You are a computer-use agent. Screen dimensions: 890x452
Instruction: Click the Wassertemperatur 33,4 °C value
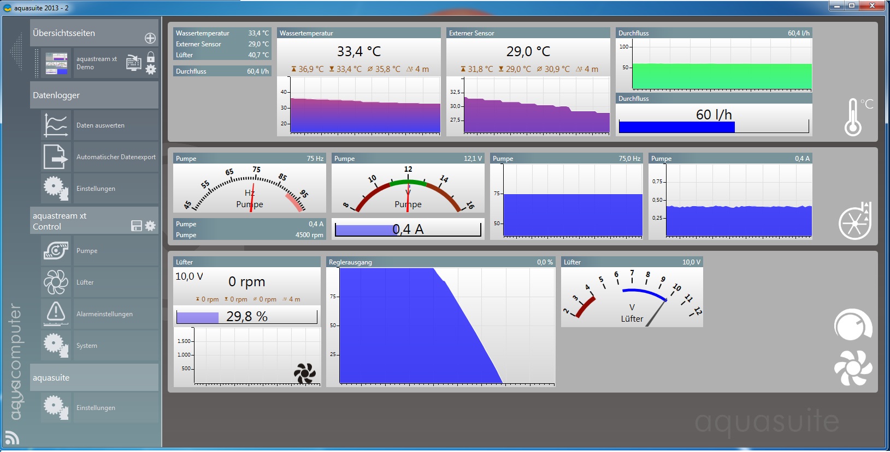coord(359,52)
